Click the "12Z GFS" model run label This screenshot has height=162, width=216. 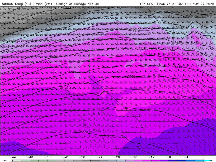coord(146,4)
